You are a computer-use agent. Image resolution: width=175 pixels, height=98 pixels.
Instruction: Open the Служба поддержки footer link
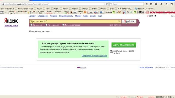[x=146, y=67]
